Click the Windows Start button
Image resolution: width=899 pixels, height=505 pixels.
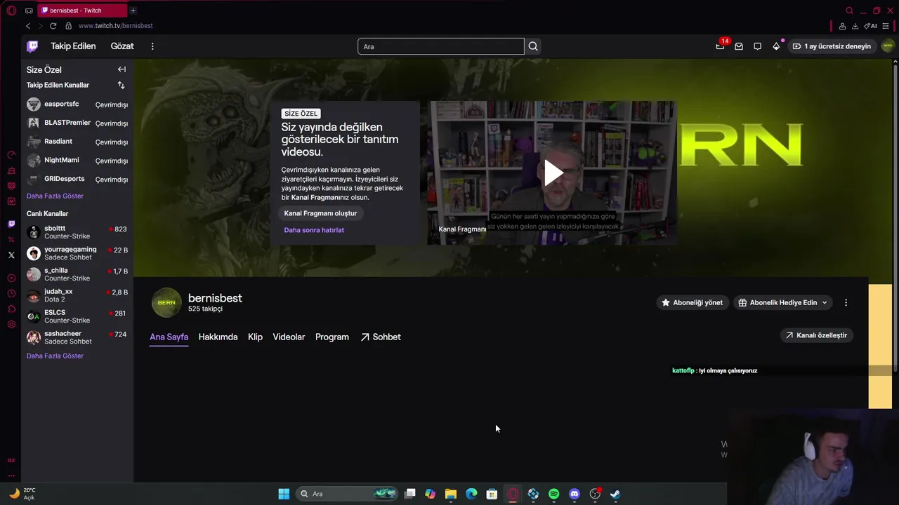click(x=284, y=494)
